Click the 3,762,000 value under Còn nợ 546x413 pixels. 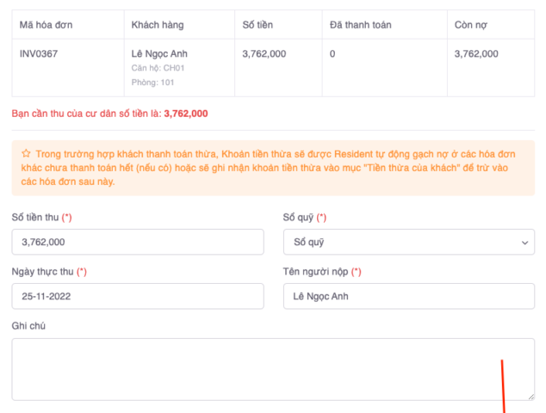pyautogui.click(x=476, y=53)
